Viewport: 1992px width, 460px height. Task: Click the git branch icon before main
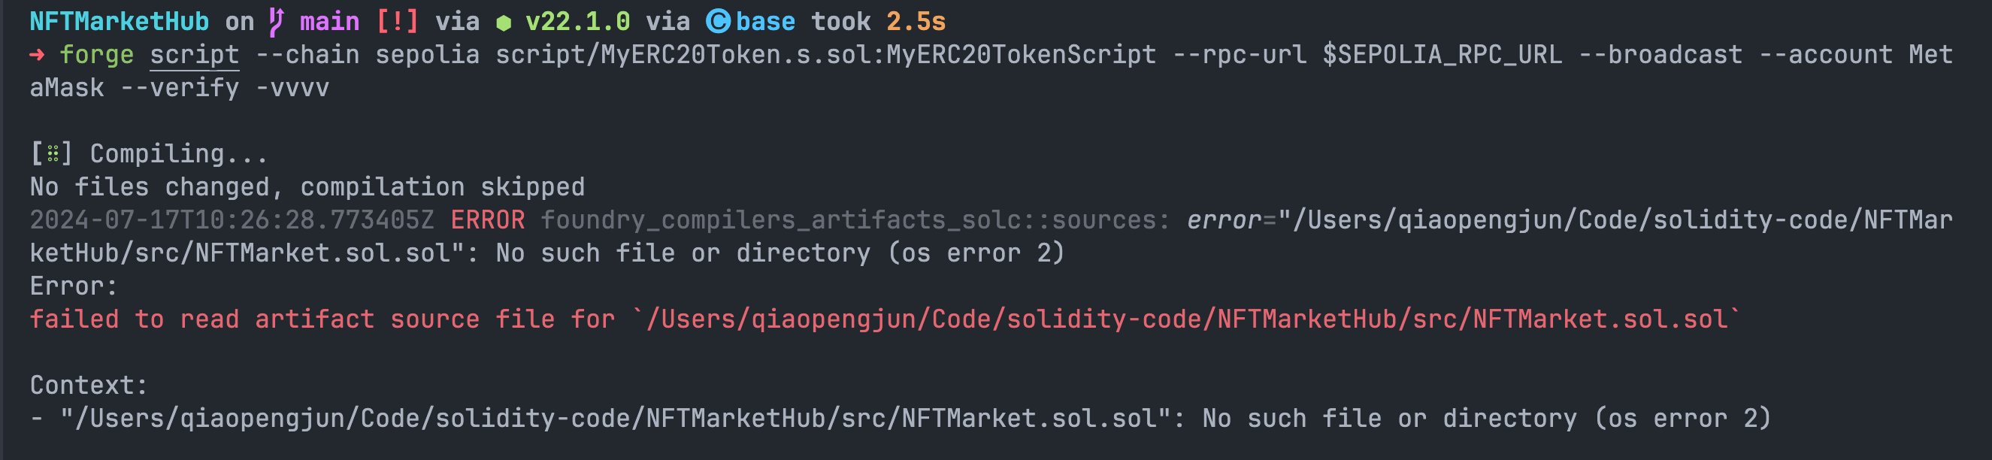[276, 22]
